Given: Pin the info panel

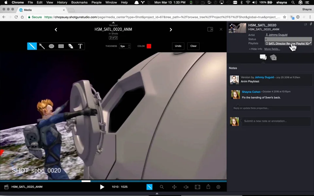Looking at the screenshot, I should (x=311, y=24).
